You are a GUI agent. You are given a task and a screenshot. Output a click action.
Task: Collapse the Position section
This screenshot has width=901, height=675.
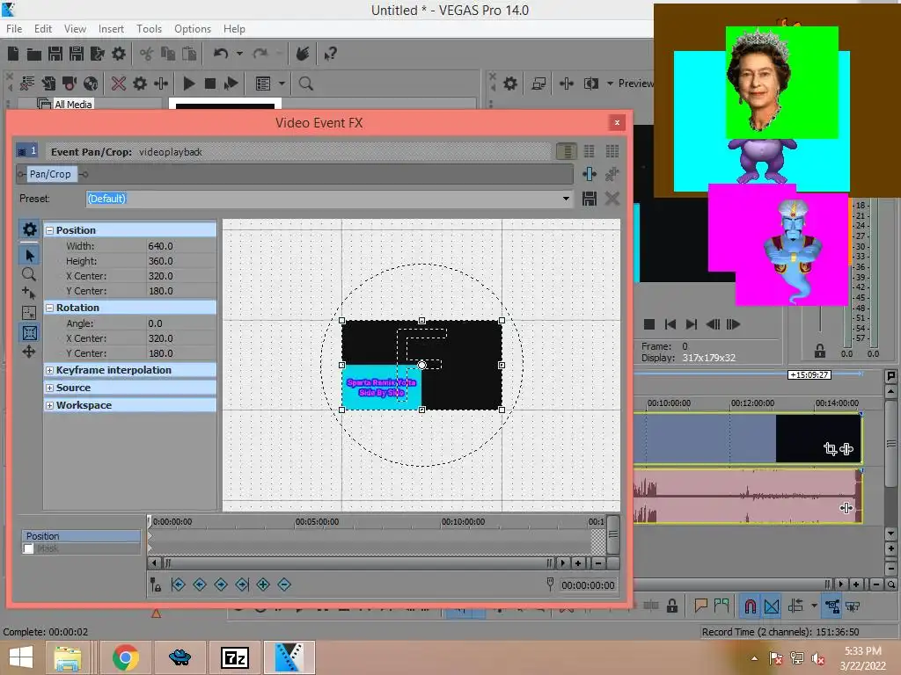tap(49, 230)
